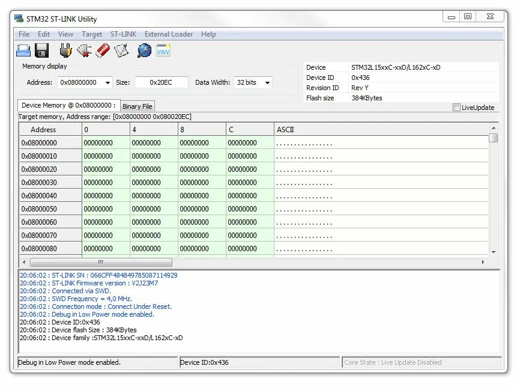Image resolution: width=517 pixels, height=387 pixels.
Task: Open the Edit menu
Action: click(x=43, y=34)
